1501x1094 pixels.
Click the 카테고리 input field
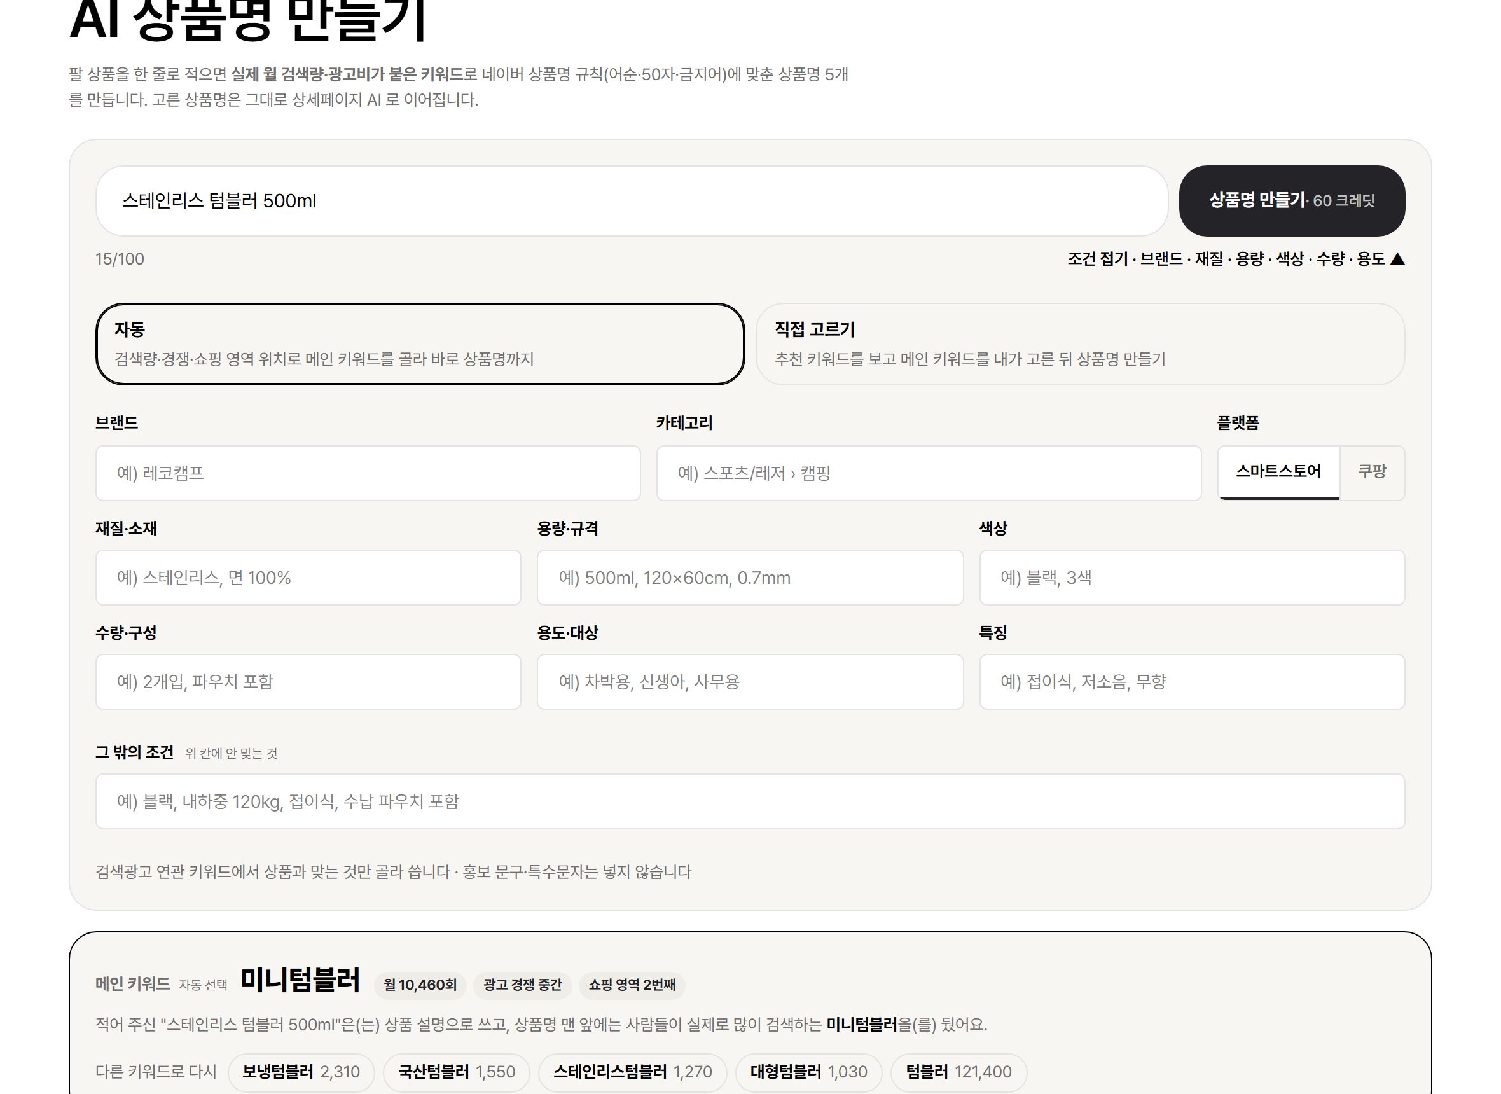point(929,473)
